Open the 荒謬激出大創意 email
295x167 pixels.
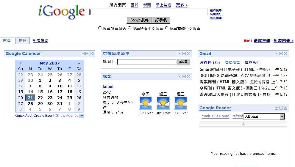point(244,94)
